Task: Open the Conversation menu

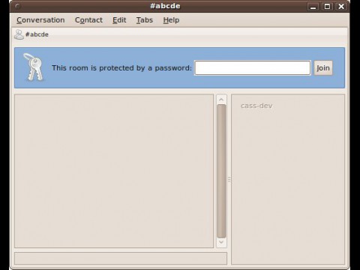Action: pyautogui.click(x=40, y=20)
